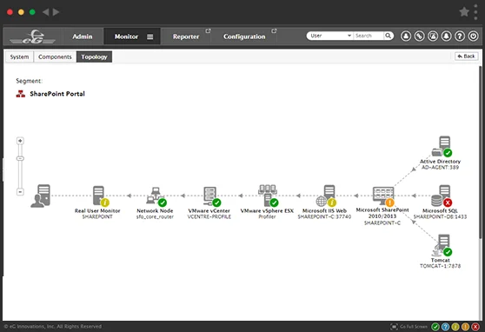Click the eG Innovations logo
485x332 pixels.
coord(32,37)
